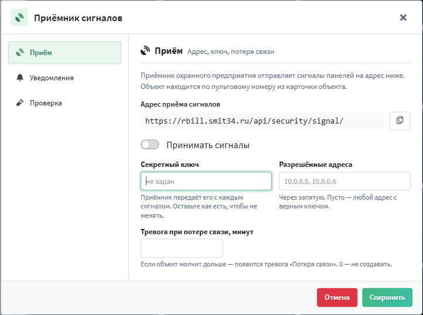This screenshot has width=423, height=315.
Task: Click the signal receiver icon in the dialog header
Action: (x=19, y=18)
